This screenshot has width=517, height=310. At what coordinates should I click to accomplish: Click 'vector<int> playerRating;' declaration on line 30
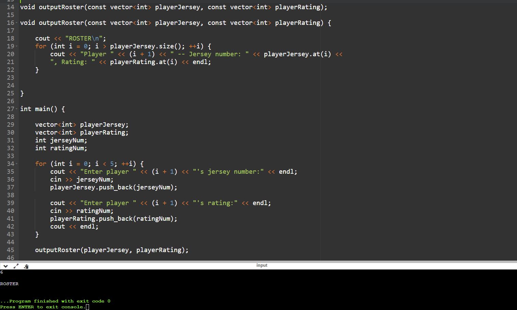click(82, 133)
